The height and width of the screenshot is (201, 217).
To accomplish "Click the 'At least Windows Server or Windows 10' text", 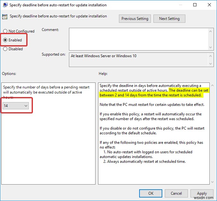I will pyautogui.click(x=104, y=56).
